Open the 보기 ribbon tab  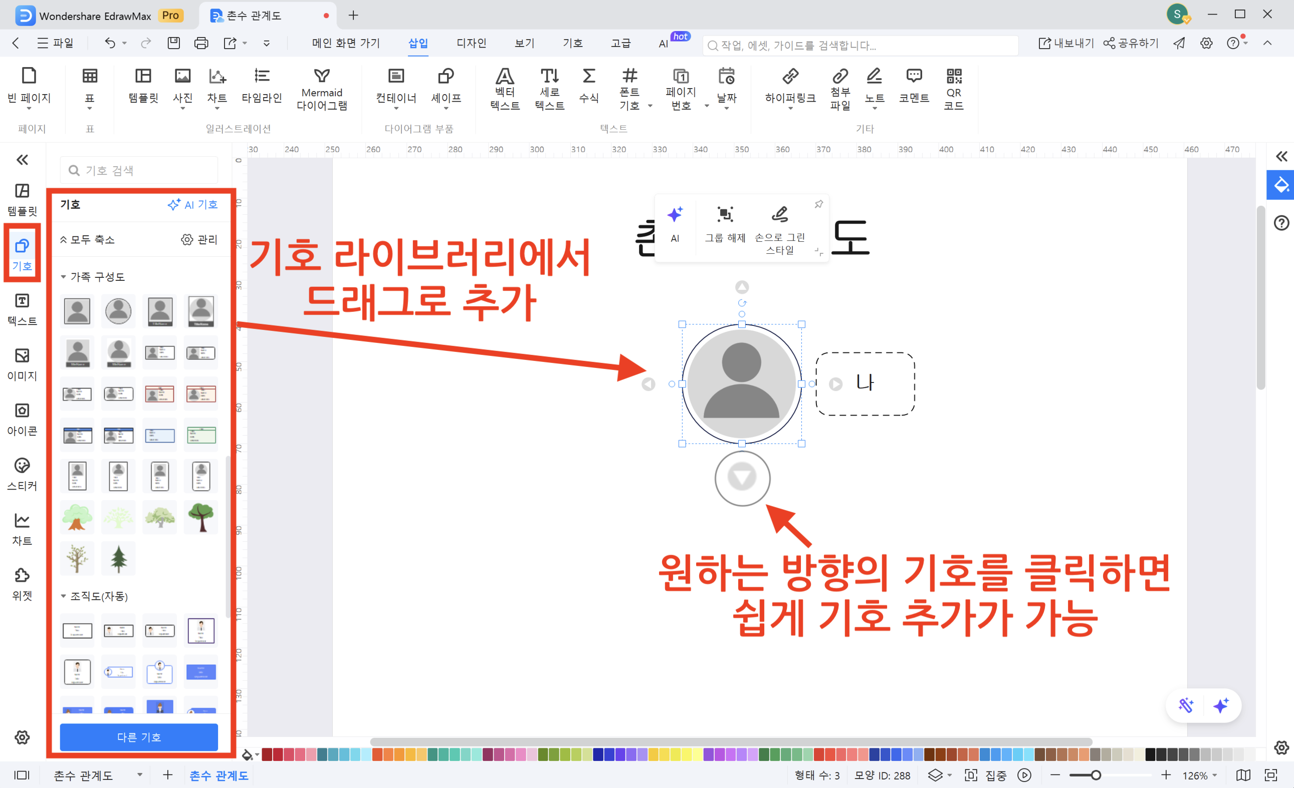524,43
